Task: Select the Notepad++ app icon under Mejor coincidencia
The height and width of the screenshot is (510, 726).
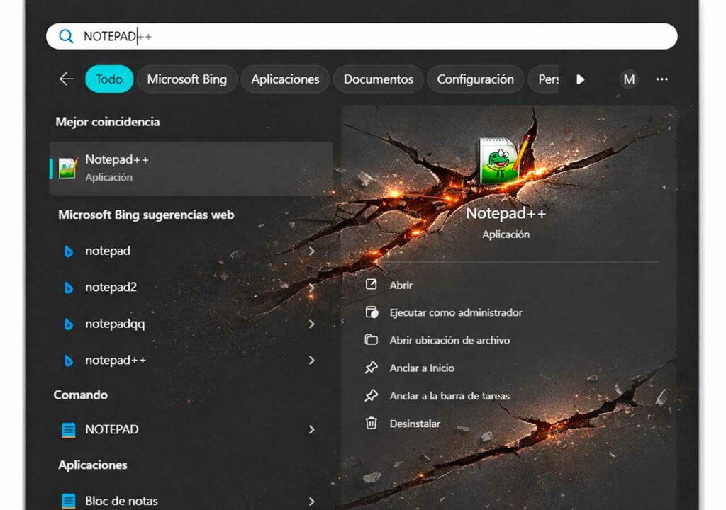Action: click(69, 167)
